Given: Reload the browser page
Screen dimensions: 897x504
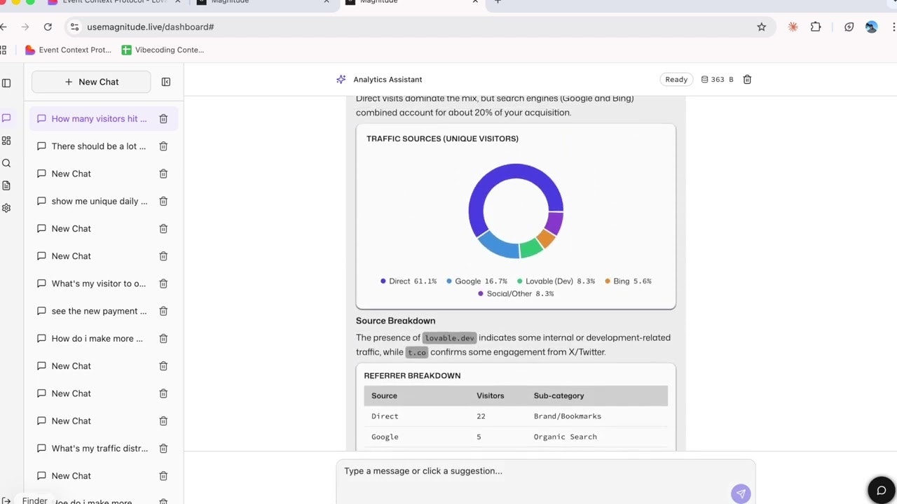Looking at the screenshot, I should [48, 27].
